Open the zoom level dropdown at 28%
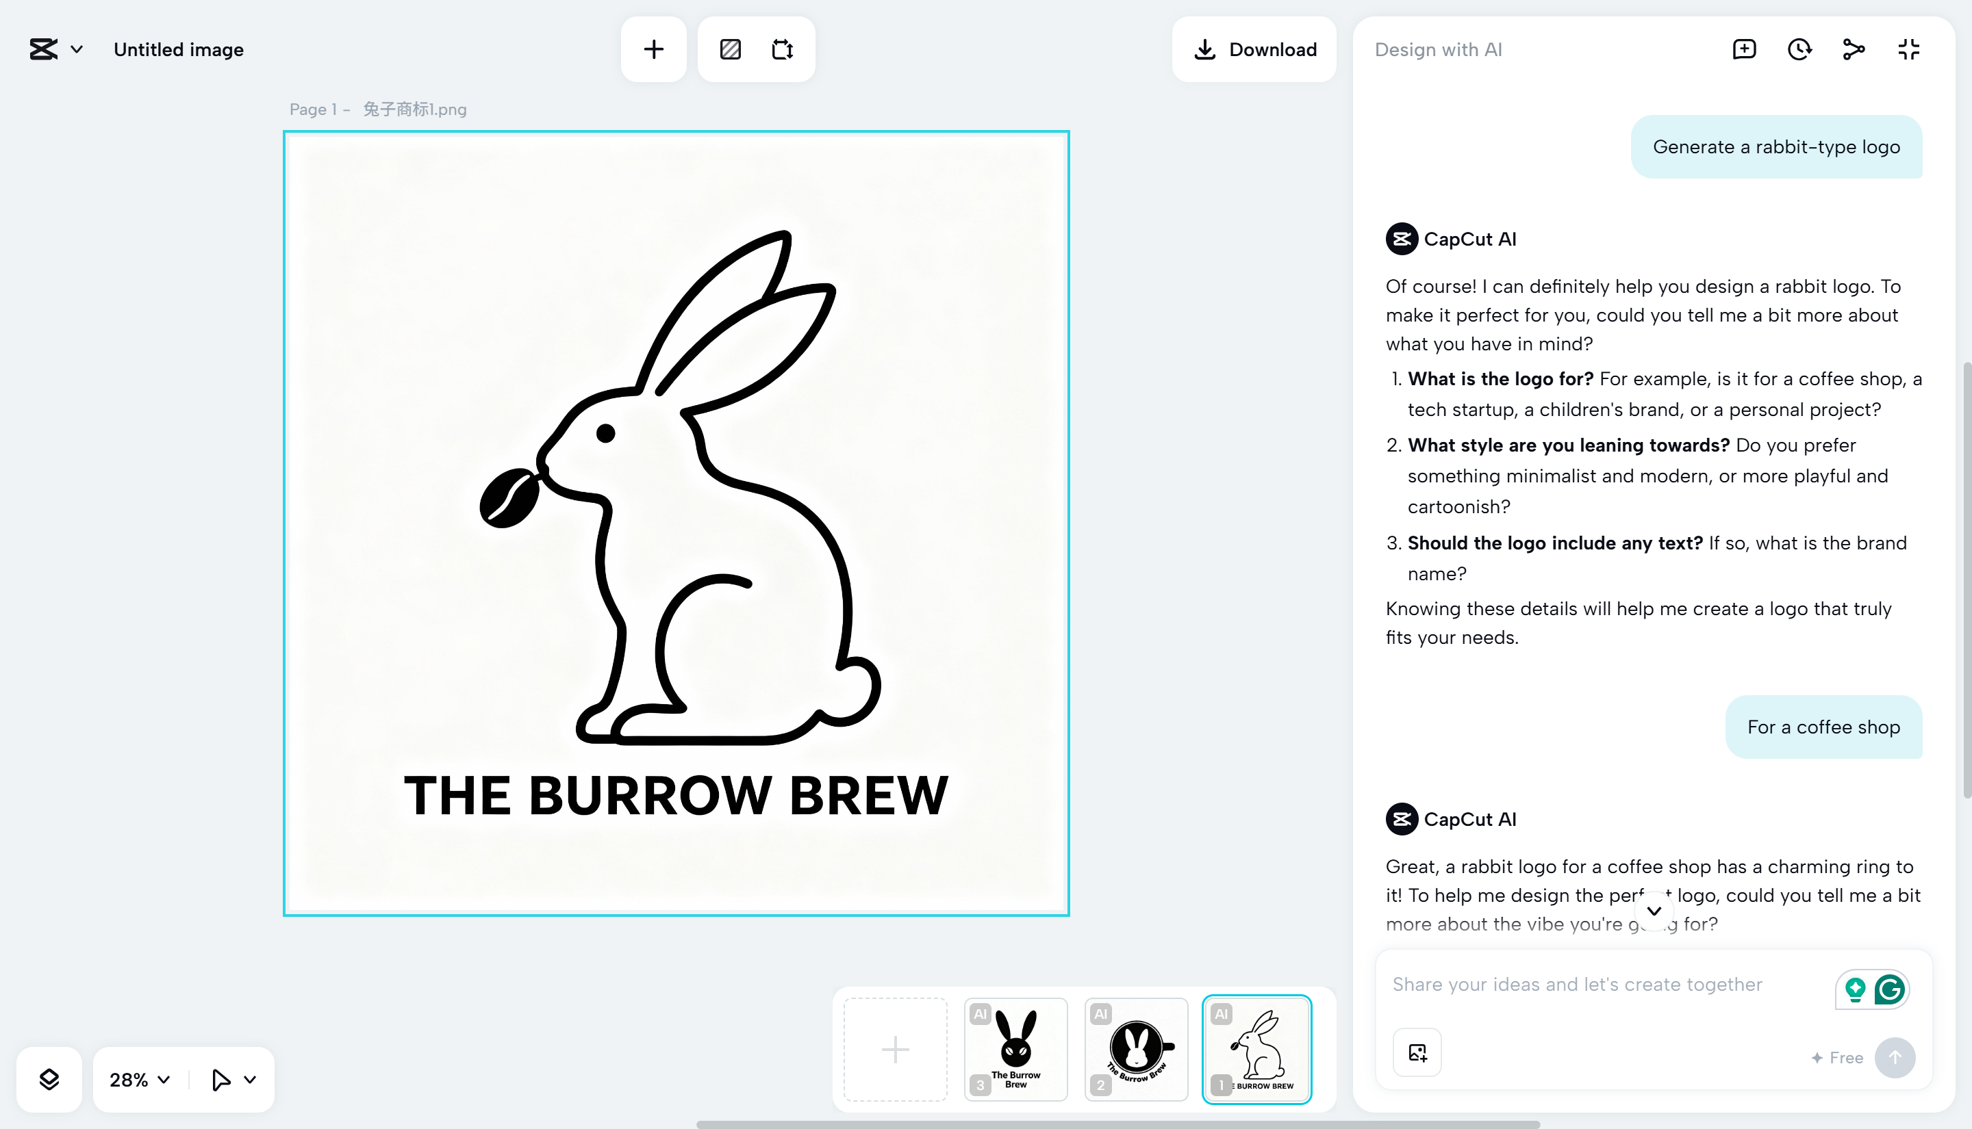The width and height of the screenshot is (1972, 1129). click(138, 1079)
